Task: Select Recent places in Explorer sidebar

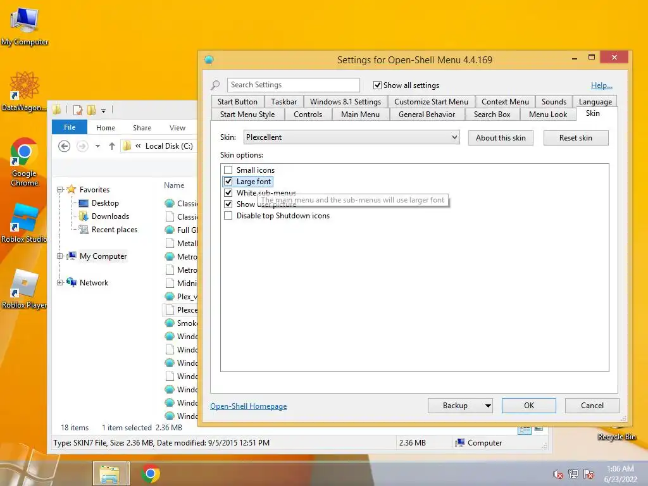Action: click(115, 230)
